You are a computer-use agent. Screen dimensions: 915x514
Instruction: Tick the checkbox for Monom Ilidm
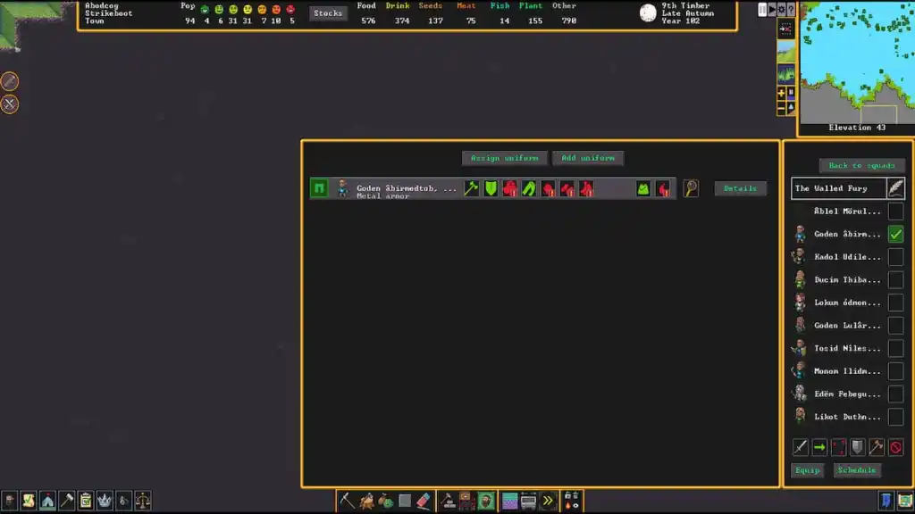895,370
